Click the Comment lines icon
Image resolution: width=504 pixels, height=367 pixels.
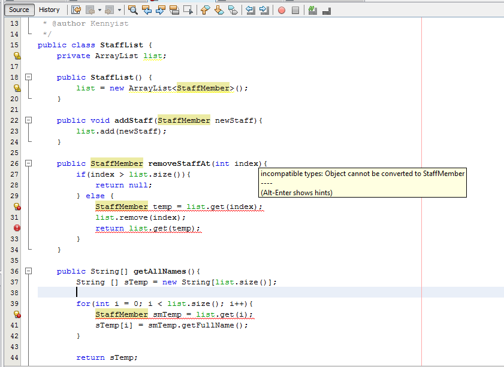[x=312, y=10]
